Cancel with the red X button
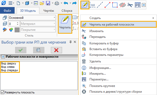157x95 pixels. point(56,50)
